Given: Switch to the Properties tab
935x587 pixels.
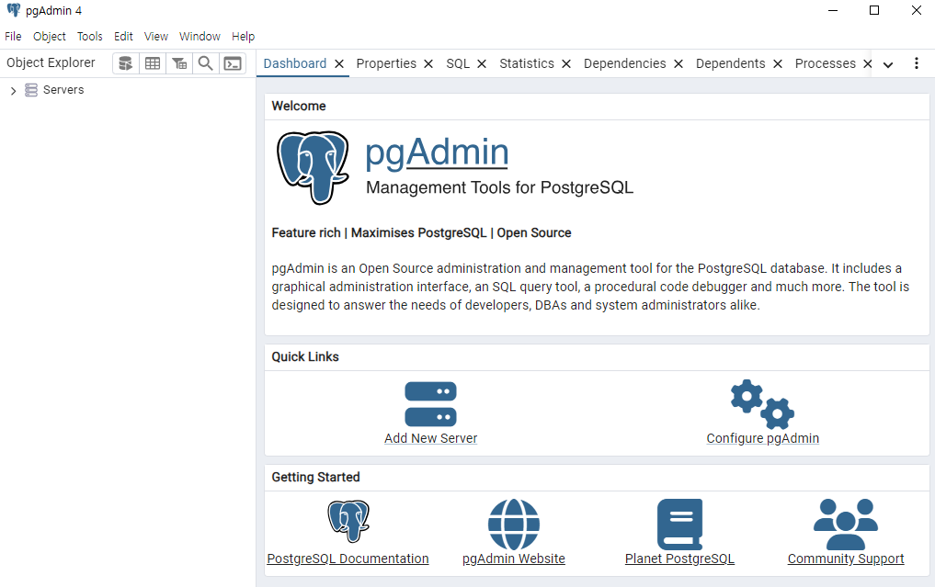Looking at the screenshot, I should tap(386, 63).
